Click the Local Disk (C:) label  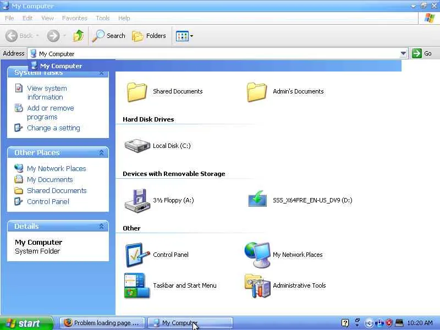(172, 146)
